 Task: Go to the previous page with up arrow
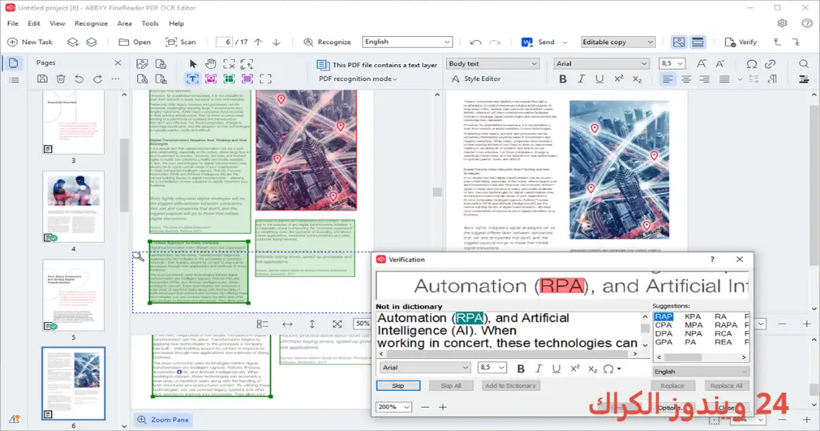258,42
